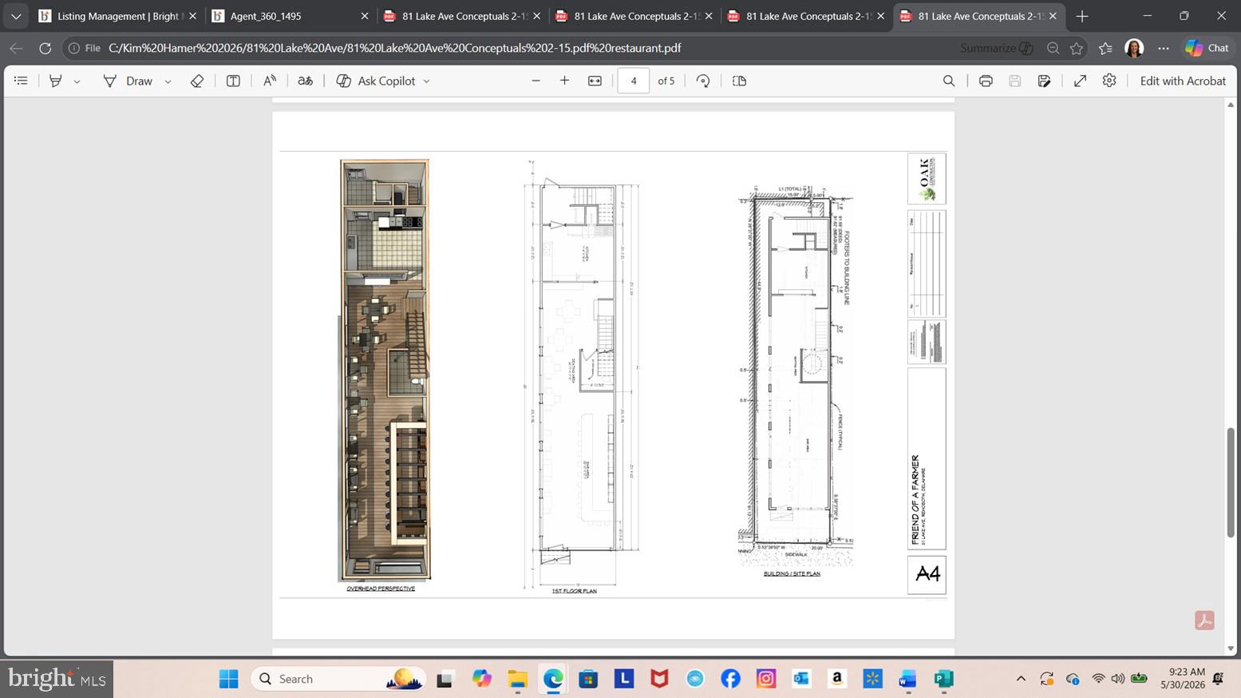Open the table of contents panel
This screenshot has height=698, width=1241.
(x=22, y=81)
